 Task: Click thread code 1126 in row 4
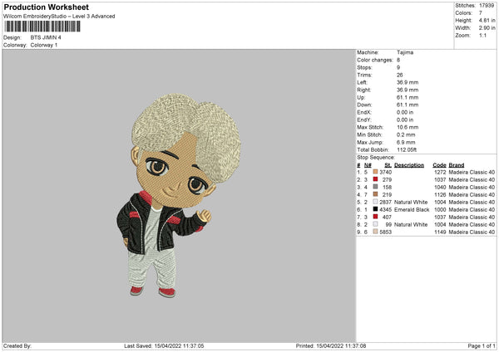[x=440, y=194]
